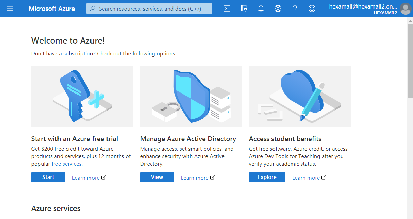This screenshot has height=219, width=413.
Task: Click the Microsoft Azure home title
Action: [52, 9]
